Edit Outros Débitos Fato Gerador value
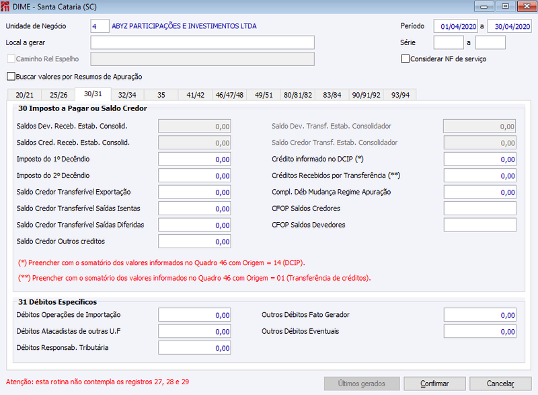Image resolution: width=538 pixels, height=395 pixels. point(480,315)
